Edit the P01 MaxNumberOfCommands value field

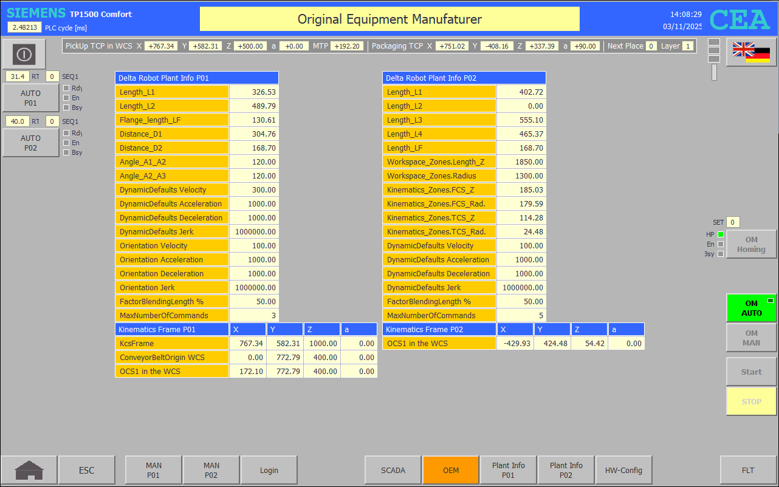[x=254, y=316]
